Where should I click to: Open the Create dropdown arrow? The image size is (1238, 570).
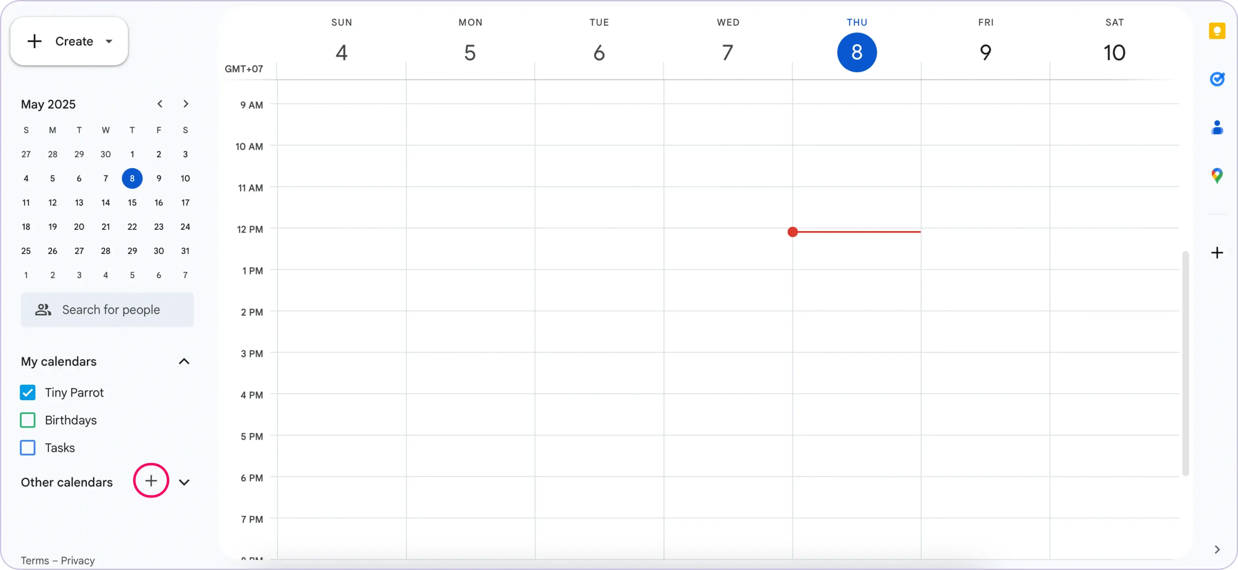pyautogui.click(x=109, y=41)
